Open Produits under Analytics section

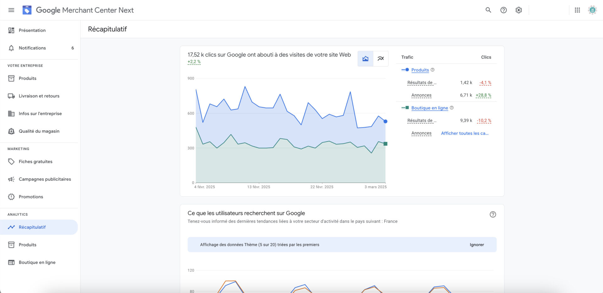(x=39, y=245)
